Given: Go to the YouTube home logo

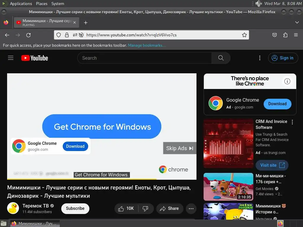Looking at the screenshot, I should [x=35, y=58].
